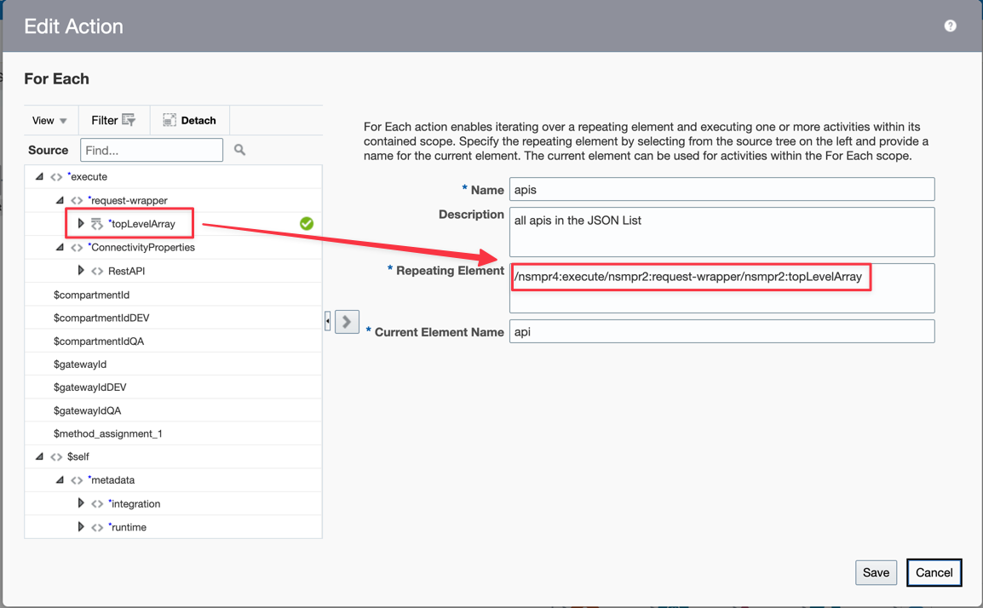
Task: Click the right-arrow move button between panels
Action: pos(346,322)
